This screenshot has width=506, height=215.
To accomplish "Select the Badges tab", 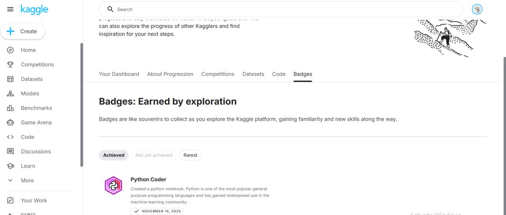I will pyautogui.click(x=303, y=74).
